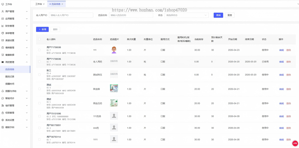Click the blue 新增 button

[42, 29]
